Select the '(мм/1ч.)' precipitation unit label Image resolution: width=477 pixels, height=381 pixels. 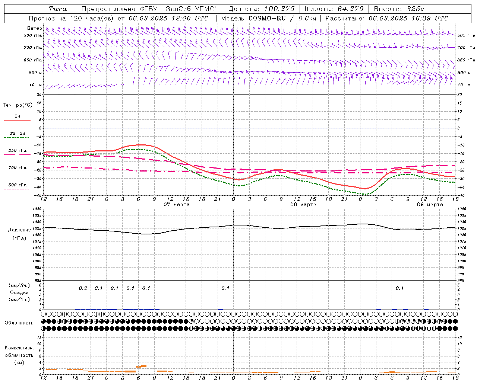19,300
